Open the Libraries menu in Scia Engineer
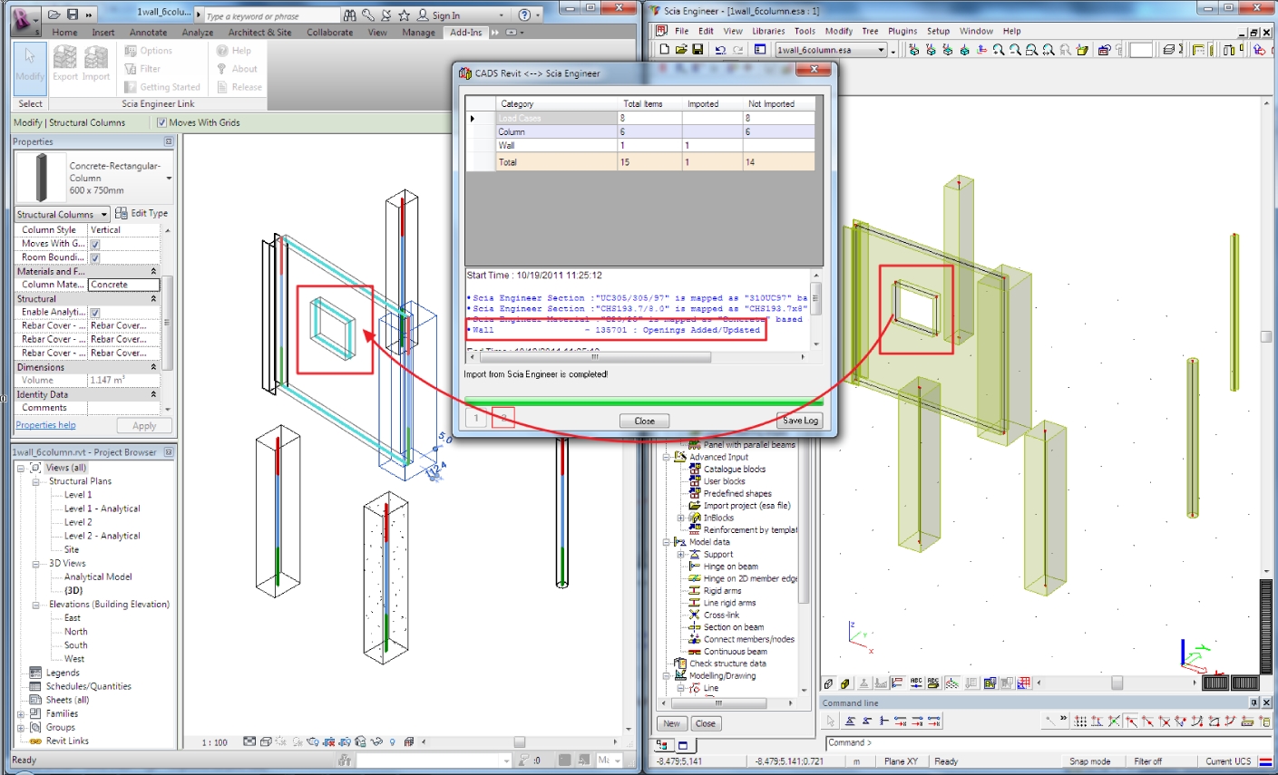 [x=768, y=31]
